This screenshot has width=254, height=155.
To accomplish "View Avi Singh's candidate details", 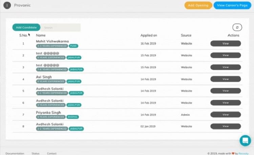I will 226,79.
